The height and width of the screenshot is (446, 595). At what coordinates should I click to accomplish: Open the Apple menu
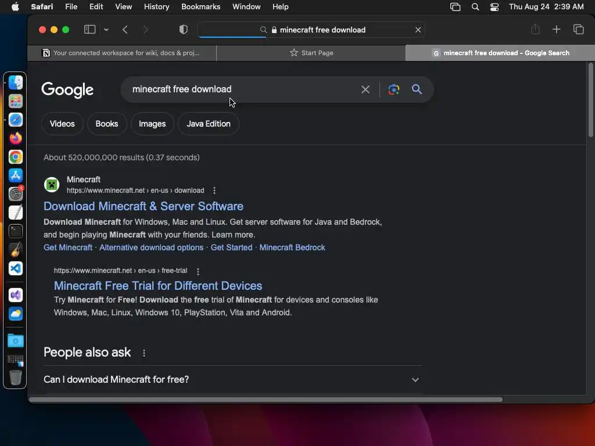click(15, 7)
